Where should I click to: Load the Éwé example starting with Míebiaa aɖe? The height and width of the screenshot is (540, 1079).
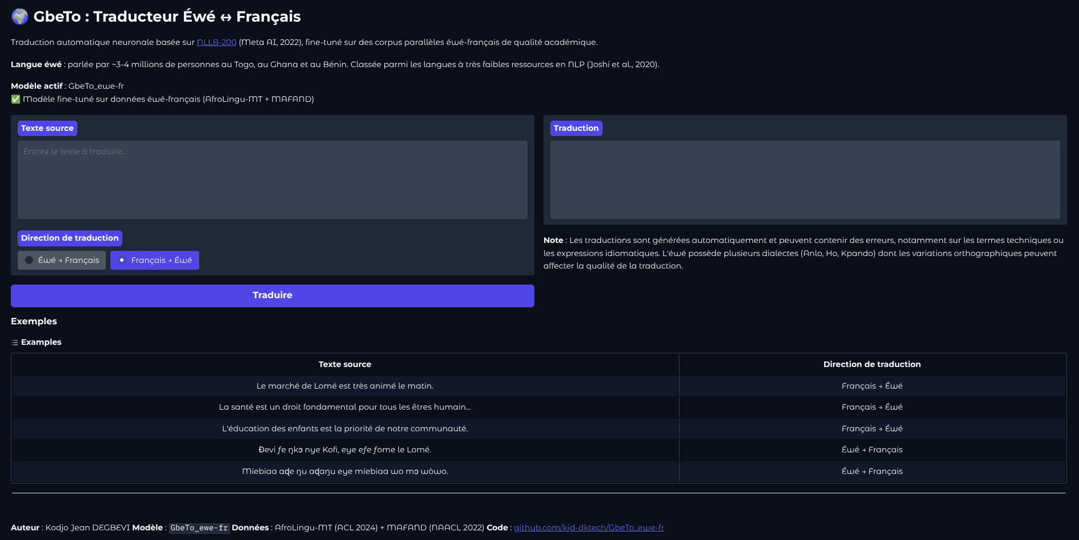(x=344, y=471)
